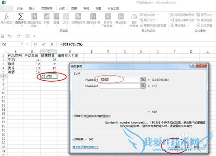The height and width of the screenshot is (156, 216).
Task: Click Remove Arrows (移去箭头)
Action: click(180, 25)
